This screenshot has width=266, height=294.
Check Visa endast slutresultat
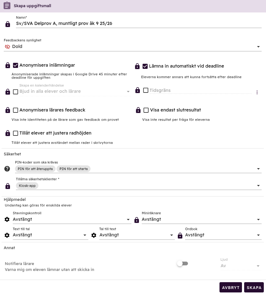pyautogui.click(x=146, y=110)
